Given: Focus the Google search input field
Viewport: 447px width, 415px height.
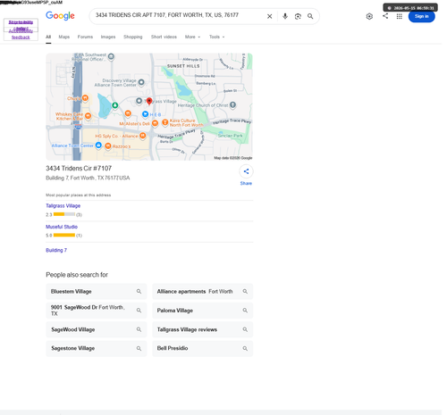Looking at the screenshot, I should pos(179,15).
